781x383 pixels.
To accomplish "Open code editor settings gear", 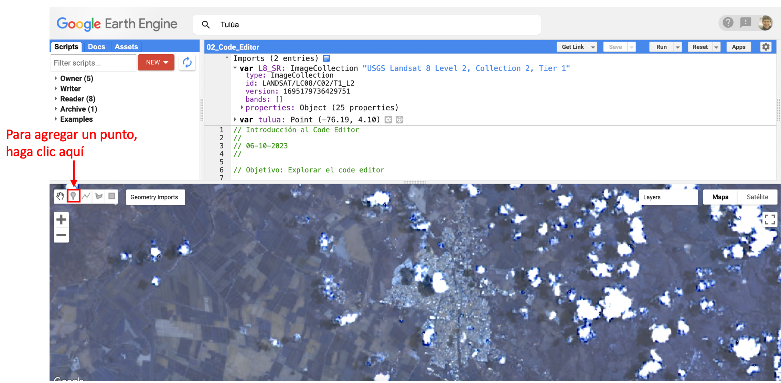I will pos(766,47).
